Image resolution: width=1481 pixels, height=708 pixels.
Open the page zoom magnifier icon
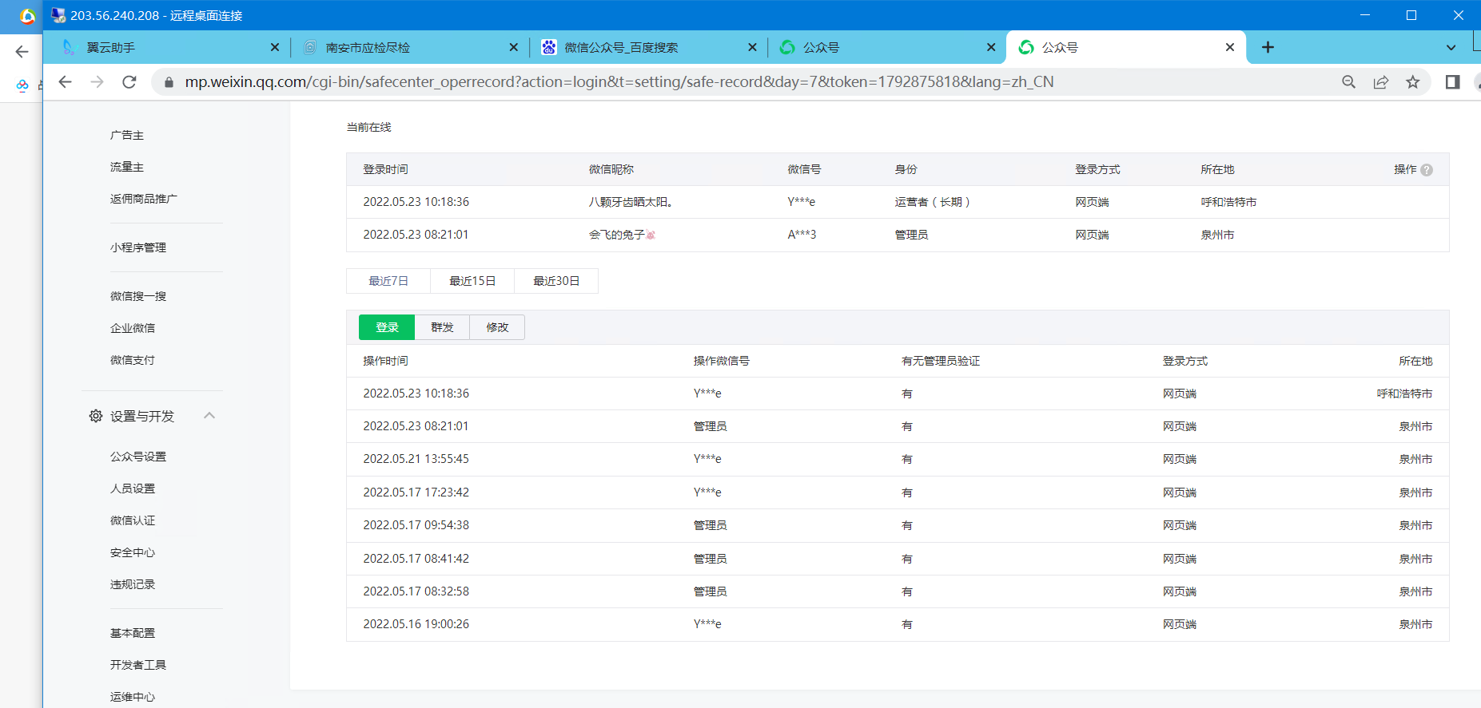1349,81
